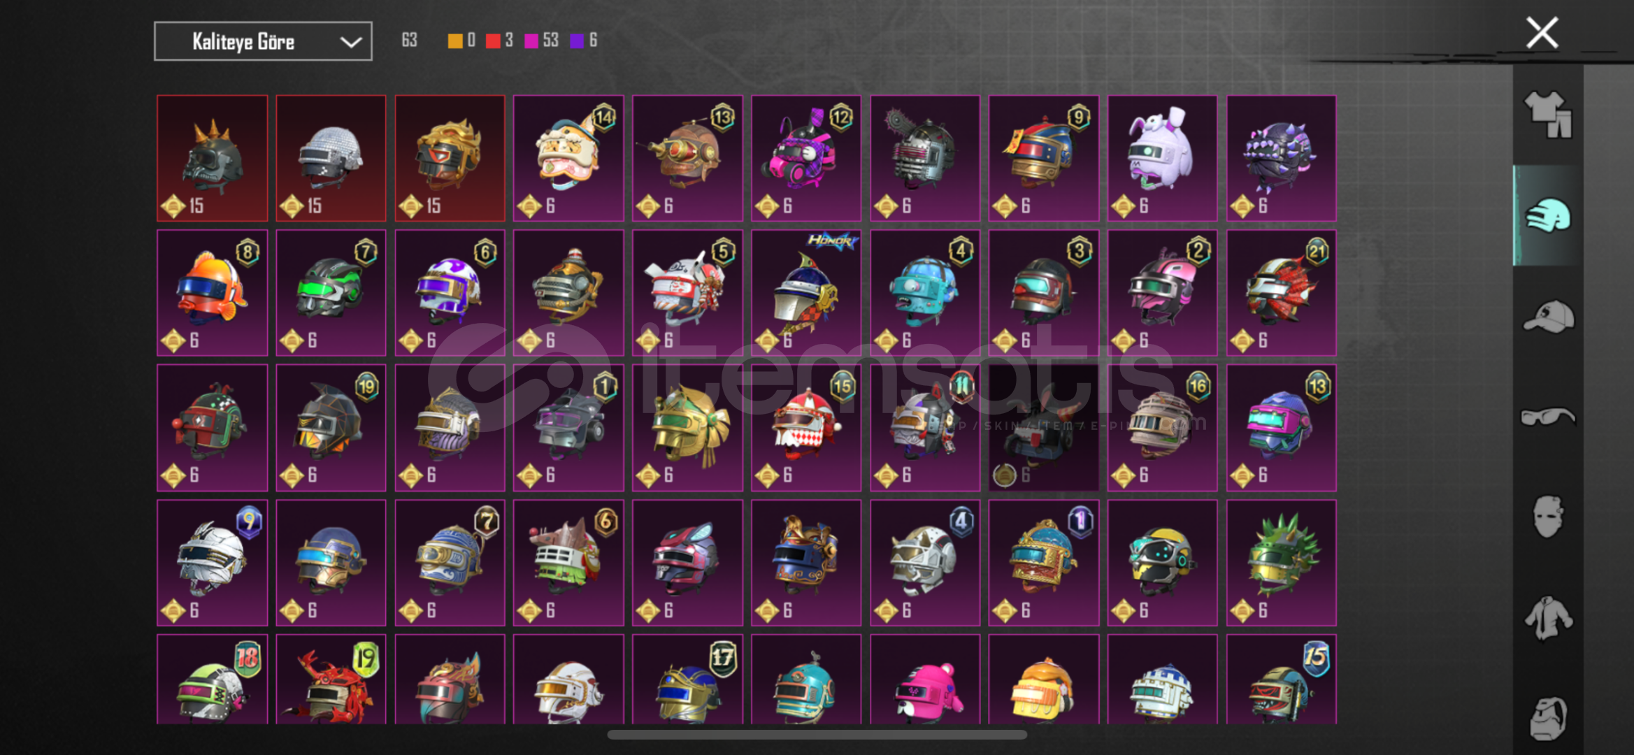The height and width of the screenshot is (755, 1634).
Task: Select the spiked skull helmet worth 15
Action: [x=212, y=158]
